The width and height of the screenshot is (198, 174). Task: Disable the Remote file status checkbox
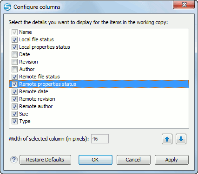[14, 77]
